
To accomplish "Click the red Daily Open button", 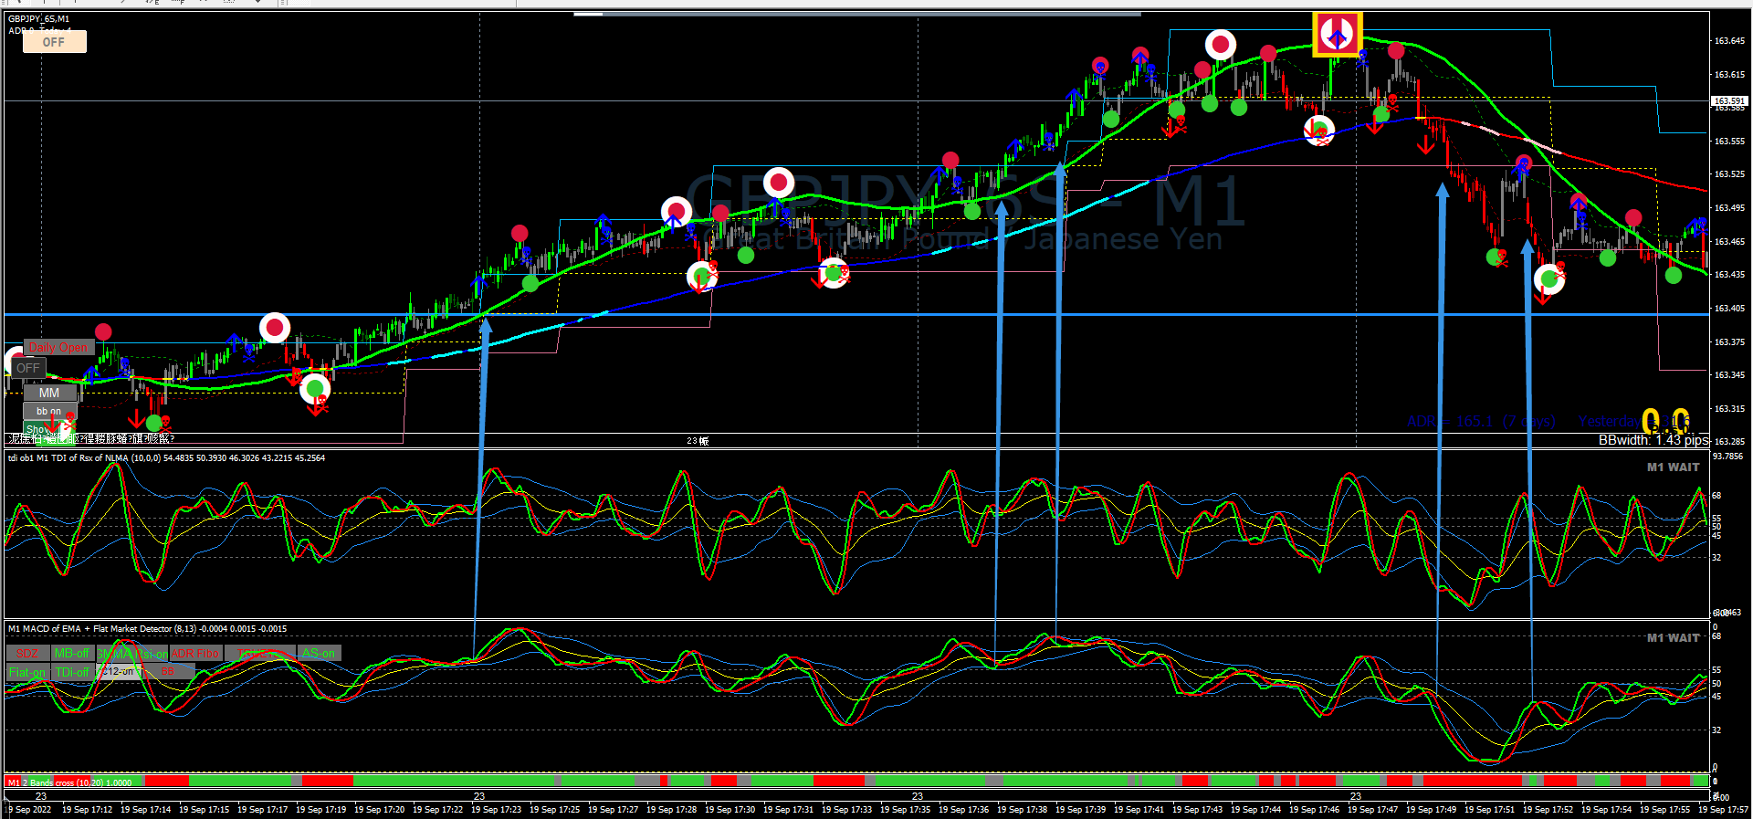I will coord(58,347).
